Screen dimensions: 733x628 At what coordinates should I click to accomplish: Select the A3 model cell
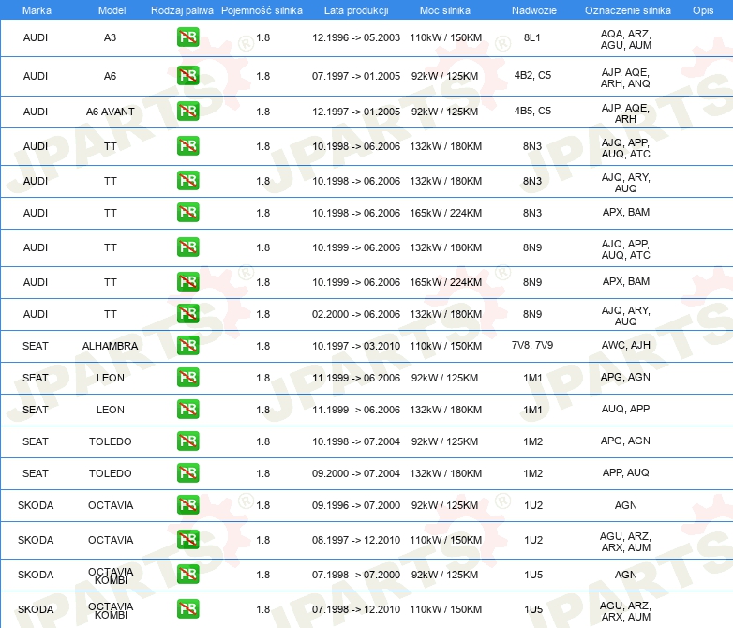[110, 37]
